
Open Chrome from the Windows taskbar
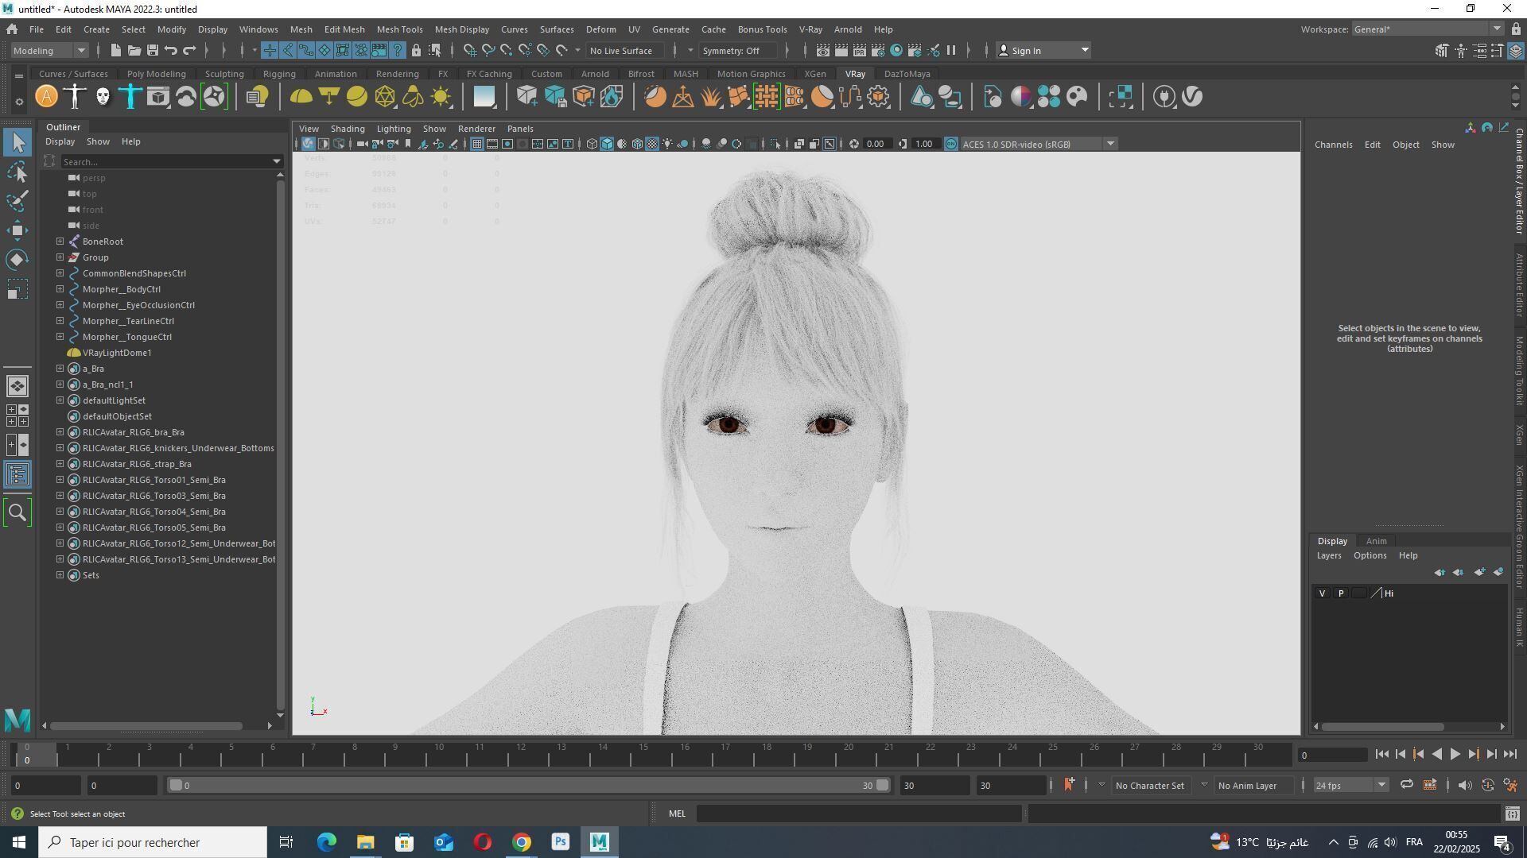[x=522, y=842]
